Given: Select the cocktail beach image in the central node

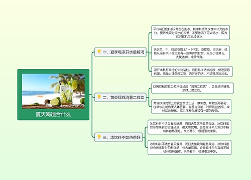Looking at the screenshot, I should pos(53,91).
